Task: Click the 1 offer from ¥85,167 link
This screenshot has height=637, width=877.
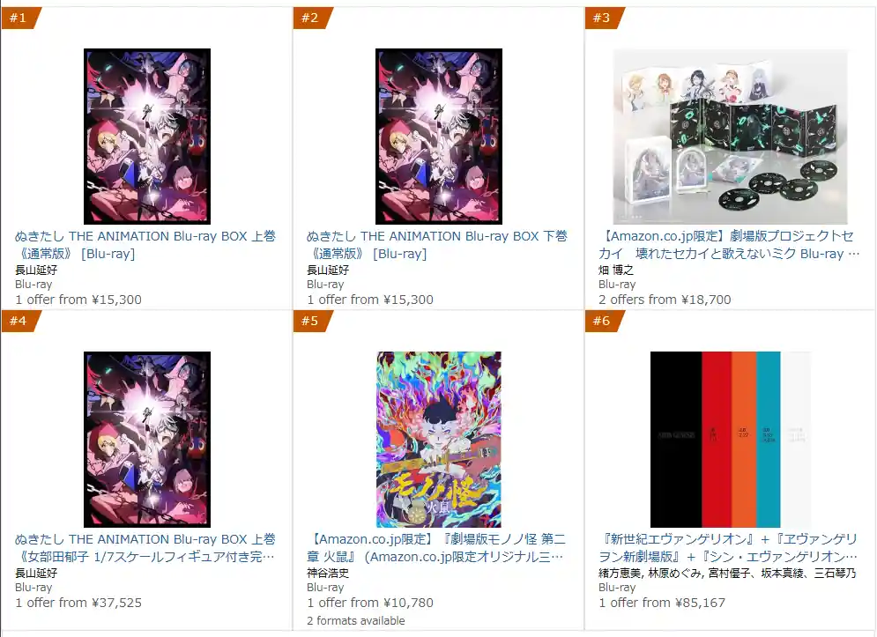Action: click(662, 603)
